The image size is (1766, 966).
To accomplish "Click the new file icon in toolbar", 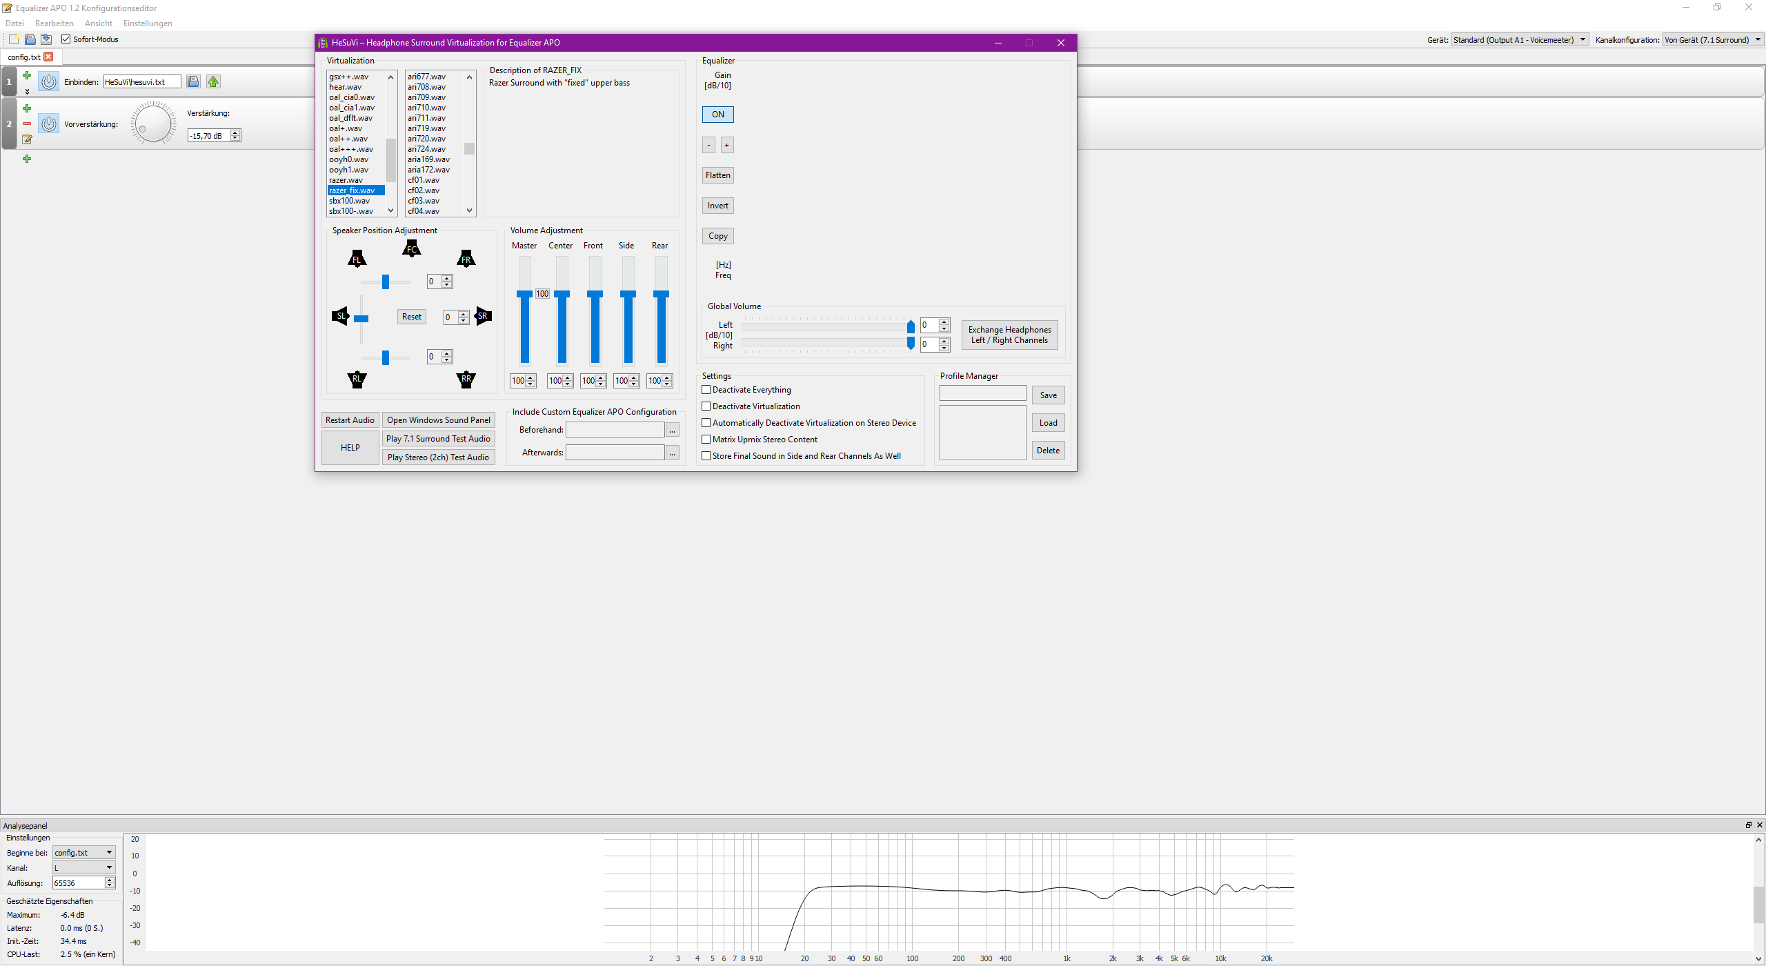I will point(14,39).
